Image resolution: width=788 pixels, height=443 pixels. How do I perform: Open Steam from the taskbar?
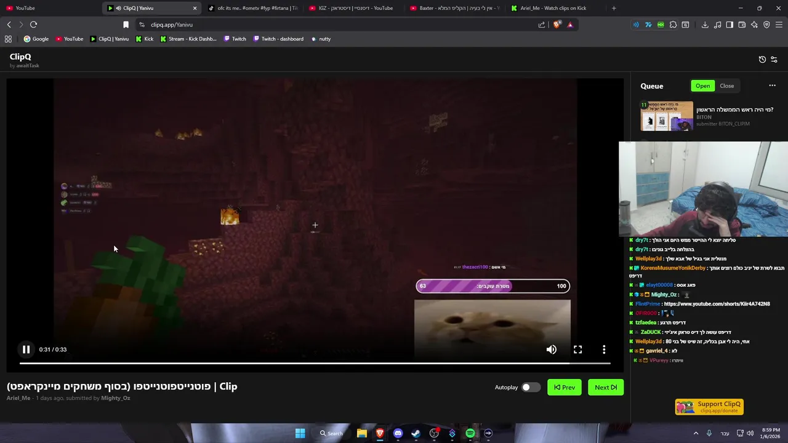416,433
